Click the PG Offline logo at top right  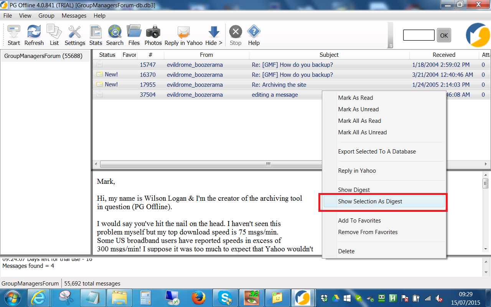pos(478,35)
